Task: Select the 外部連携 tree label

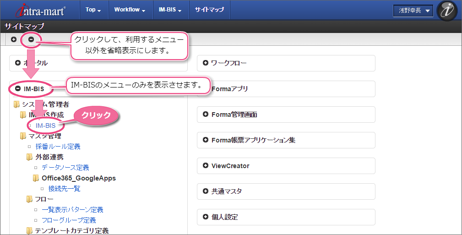Action: click(49, 157)
